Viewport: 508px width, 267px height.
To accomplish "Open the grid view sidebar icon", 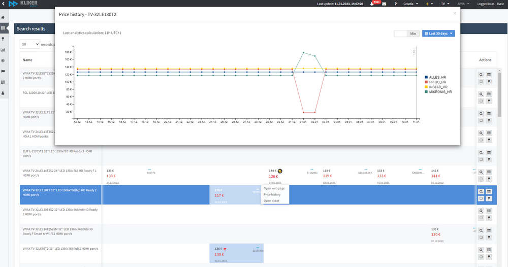I will pos(3,28).
